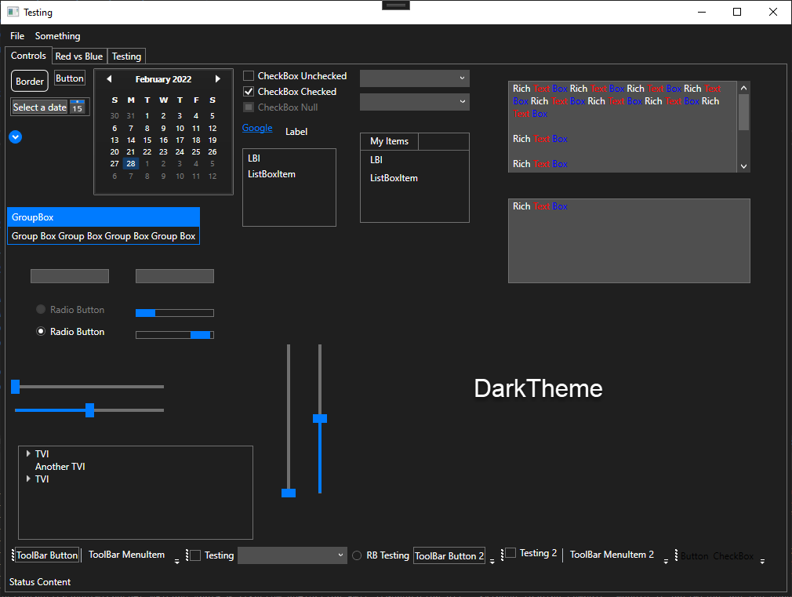Select the RB Testing radio button
This screenshot has height=597, width=792.
click(x=357, y=555)
